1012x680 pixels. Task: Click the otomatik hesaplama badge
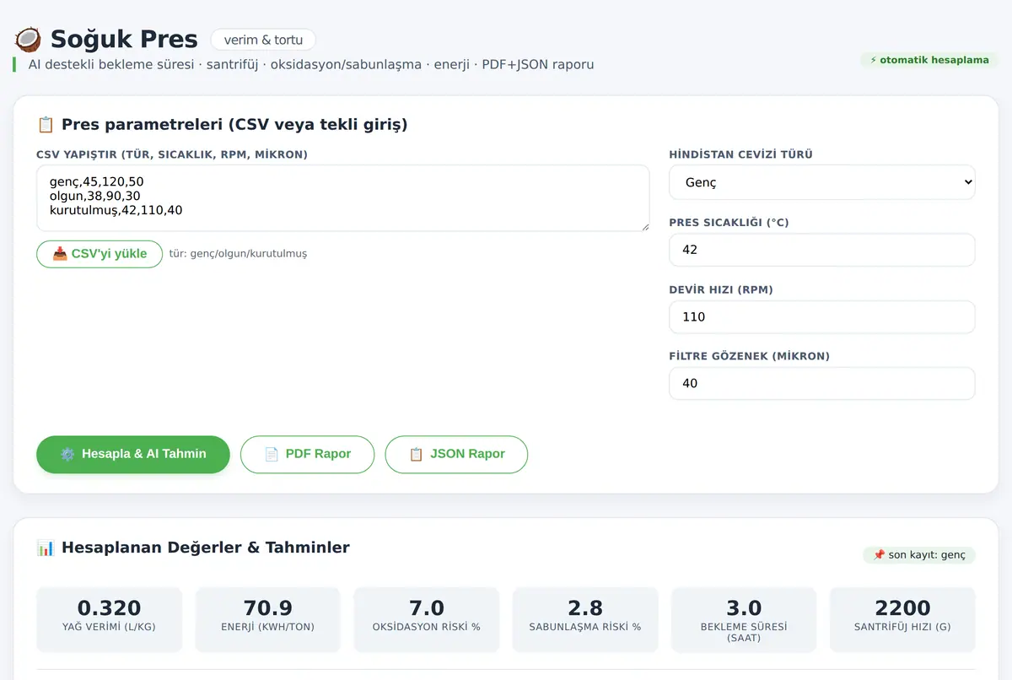(929, 60)
